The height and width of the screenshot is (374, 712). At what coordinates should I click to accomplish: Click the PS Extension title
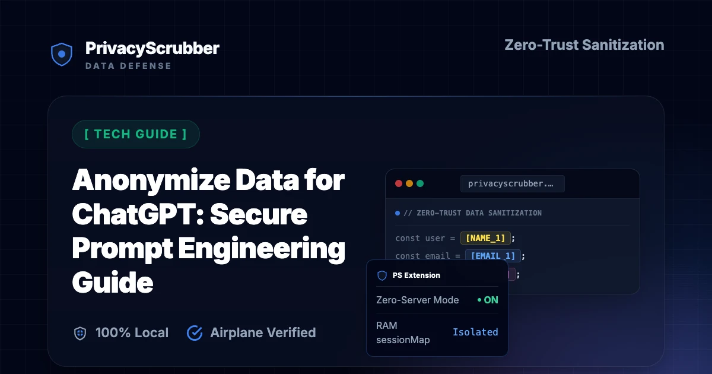(417, 275)
